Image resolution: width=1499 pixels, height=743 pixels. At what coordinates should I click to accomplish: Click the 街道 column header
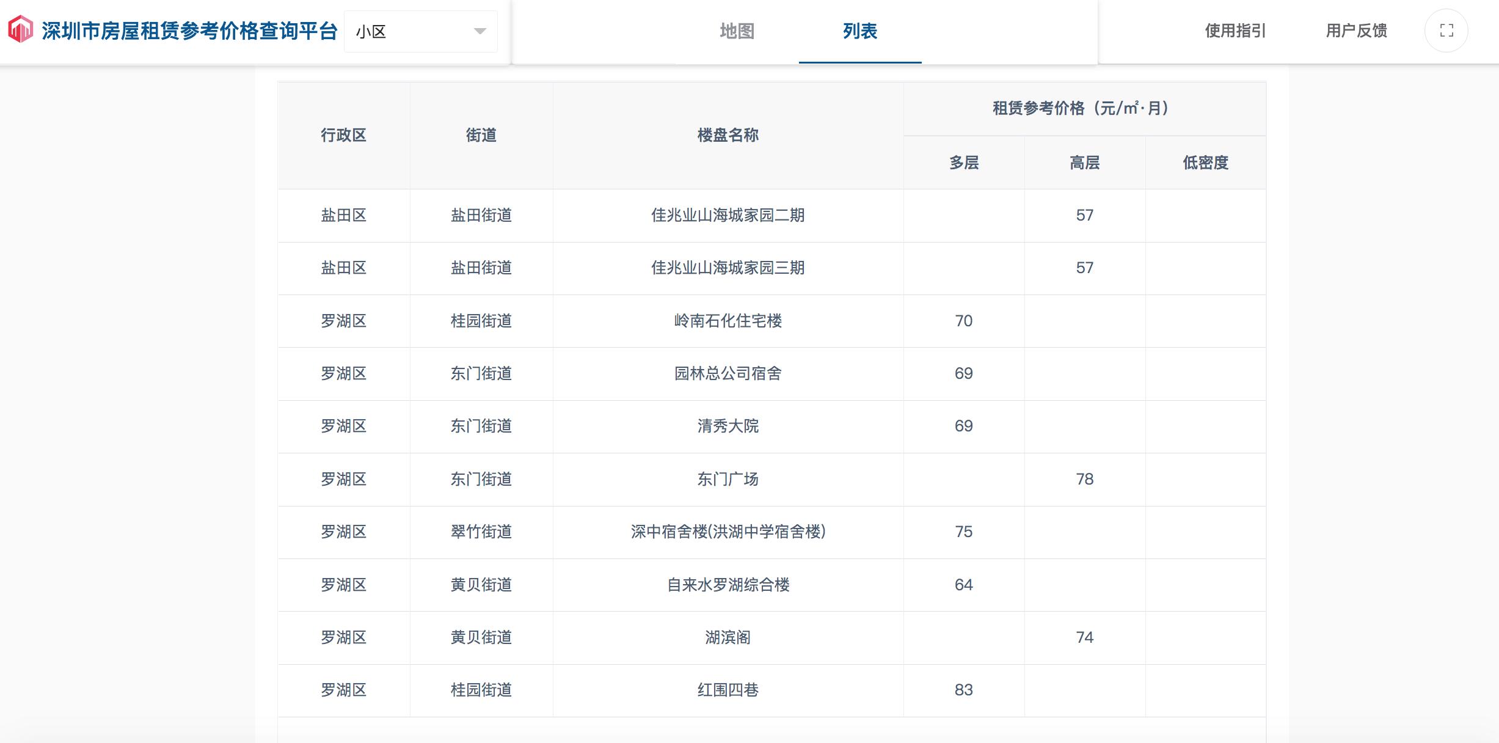pos(481,135)
